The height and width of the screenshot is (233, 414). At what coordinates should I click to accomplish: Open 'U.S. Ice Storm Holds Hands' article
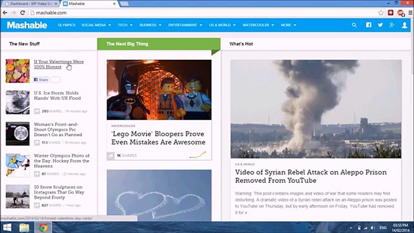(57, 95)
